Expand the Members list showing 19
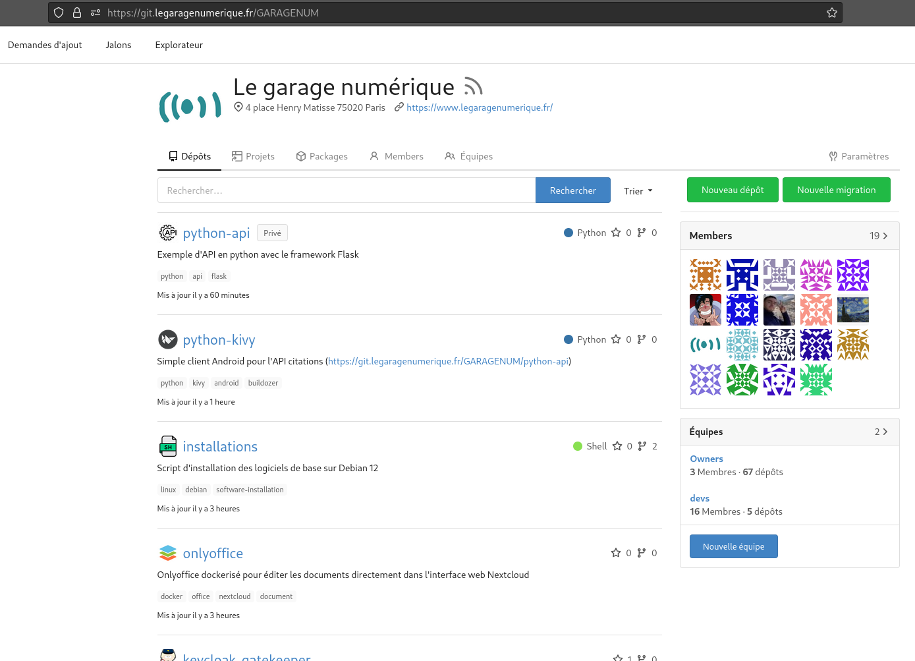 coord(878,236)
